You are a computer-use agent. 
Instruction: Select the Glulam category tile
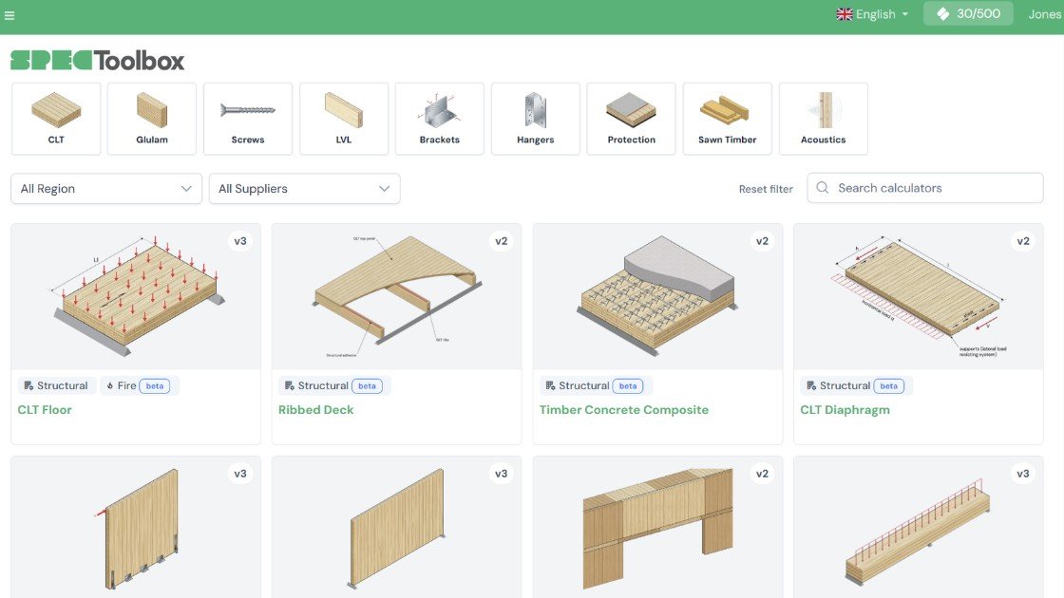152,119
